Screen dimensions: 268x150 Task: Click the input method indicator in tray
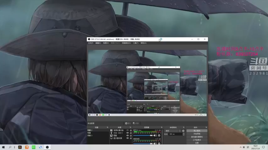[x=248, y=147]
